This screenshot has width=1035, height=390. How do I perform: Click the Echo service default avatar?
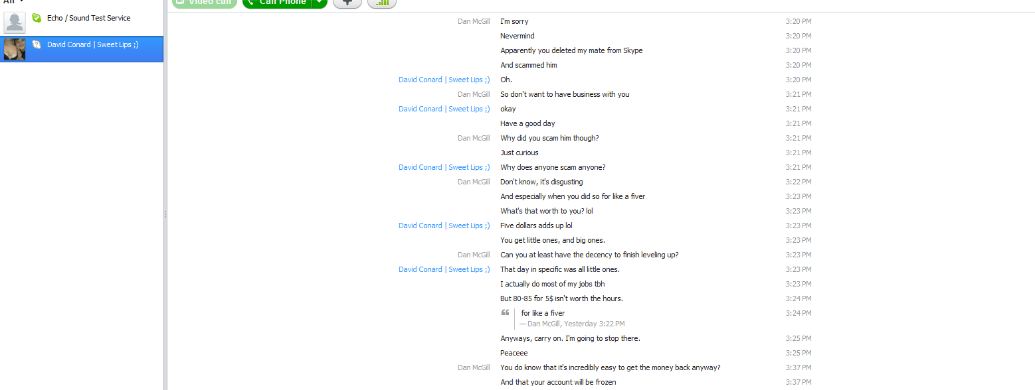pyautogui.click(x=15, y=23)
